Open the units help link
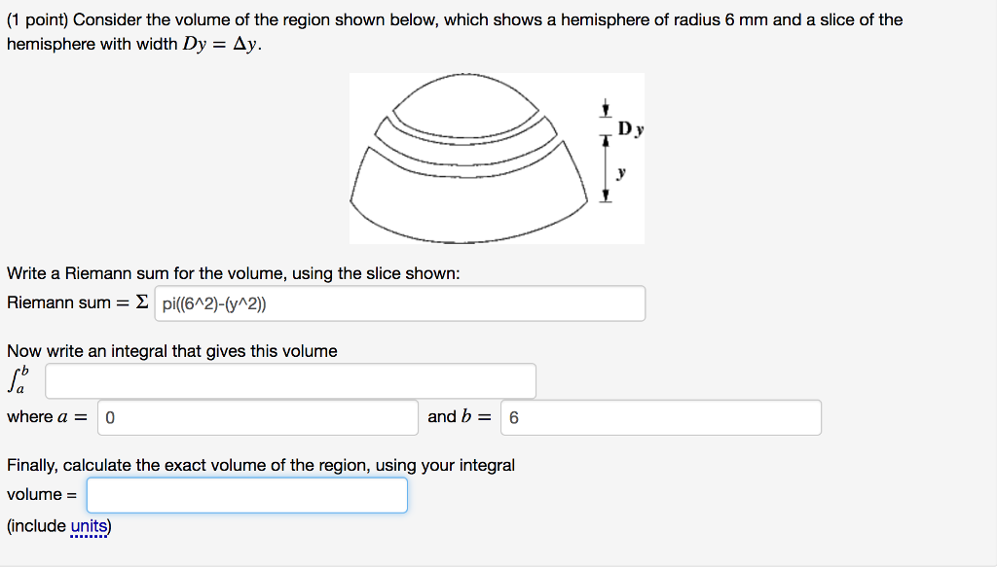Screen dimensions: 997x568 click(89, 526)
